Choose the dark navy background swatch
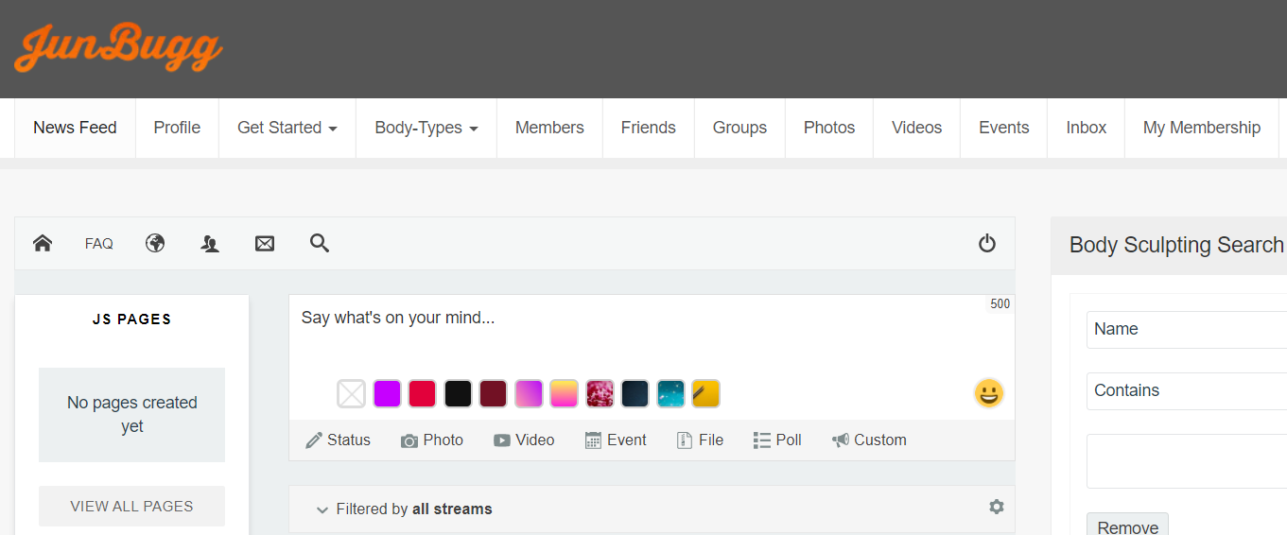The height and width of the screenshot is (535, 1287). coord(635,394)
